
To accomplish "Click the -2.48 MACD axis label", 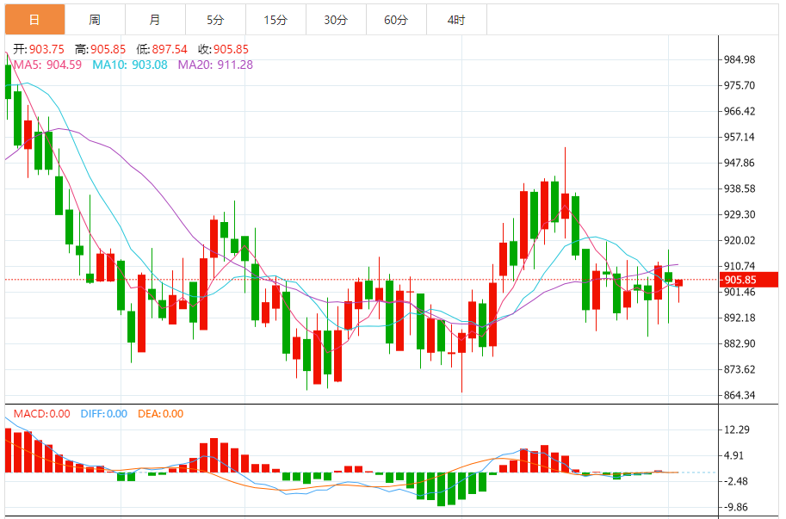I will (x=735, y=481).
